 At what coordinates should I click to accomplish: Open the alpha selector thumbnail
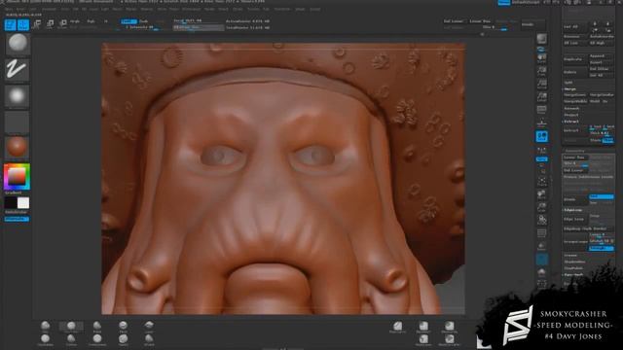point(18,95)
